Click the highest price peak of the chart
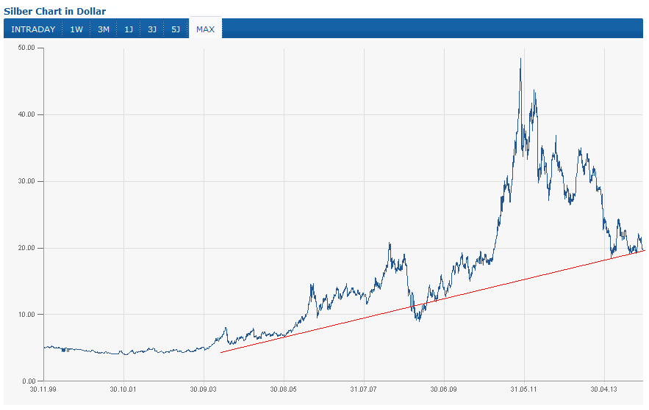Screen dimensions: 649x410 coord(520,60)
